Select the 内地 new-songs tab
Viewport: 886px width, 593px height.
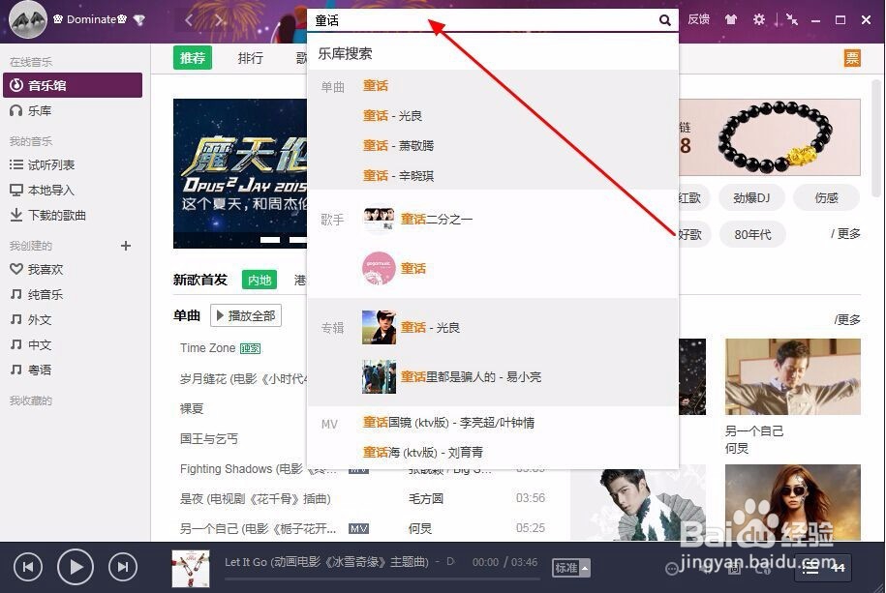point(260,280)
